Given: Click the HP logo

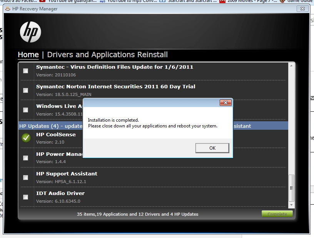Looking at the screenshot, I should click(30, 32).
